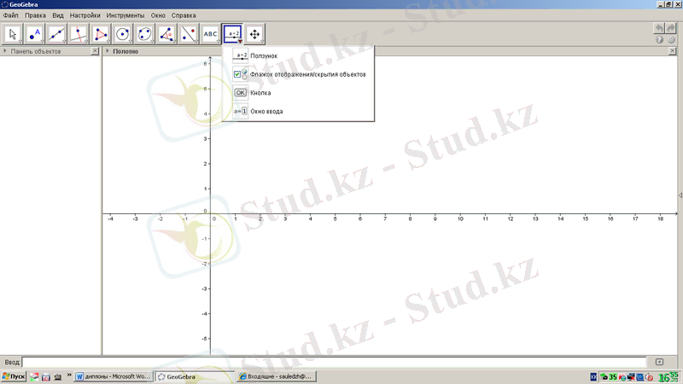Open the Окно menu

click(158, 15)
